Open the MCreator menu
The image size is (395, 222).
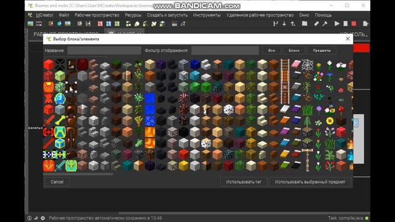pos(44,15)
